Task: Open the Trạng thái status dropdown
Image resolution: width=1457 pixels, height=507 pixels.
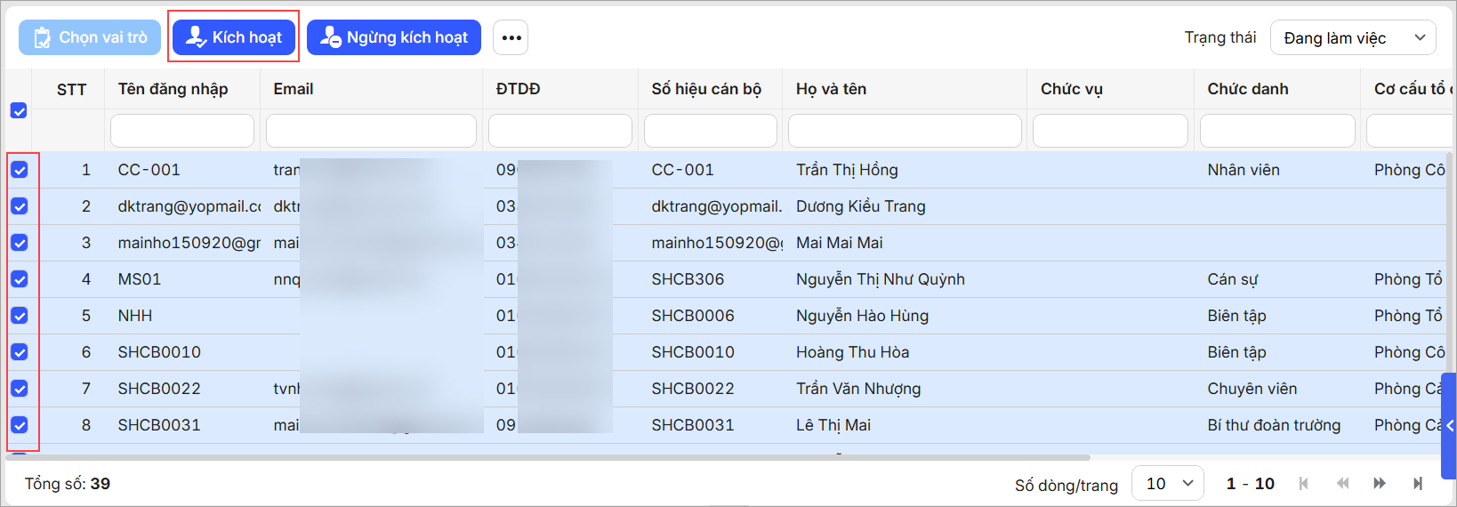Action: point(1352,37)
